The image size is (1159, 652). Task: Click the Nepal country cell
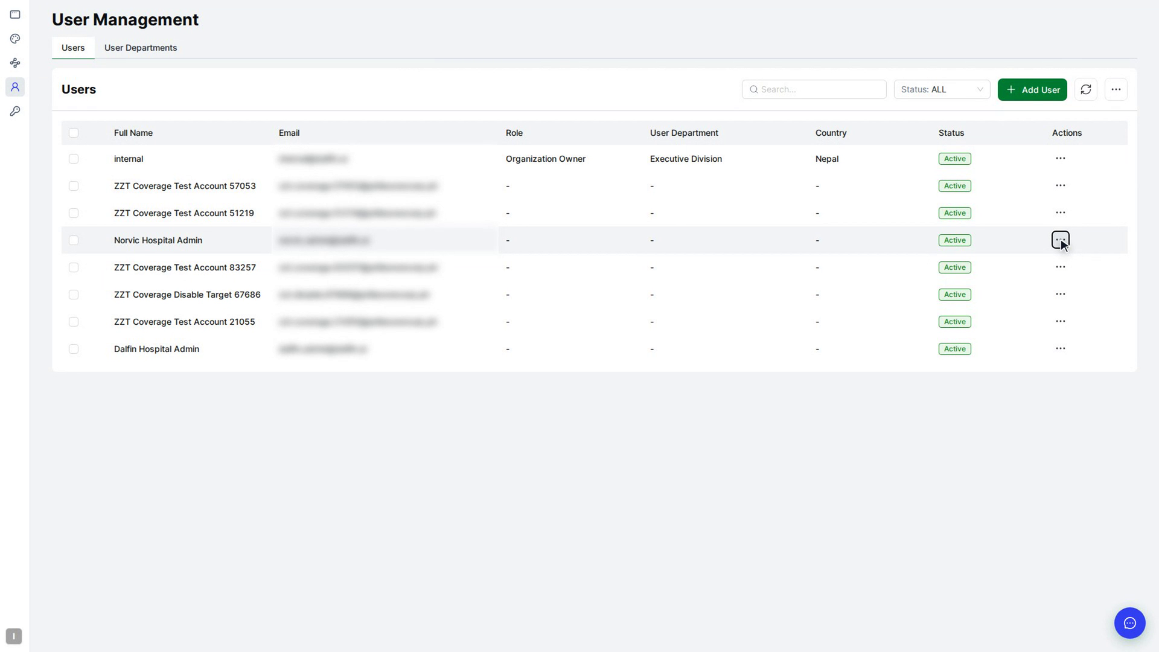pyautogui.click(x=827, y=159)
